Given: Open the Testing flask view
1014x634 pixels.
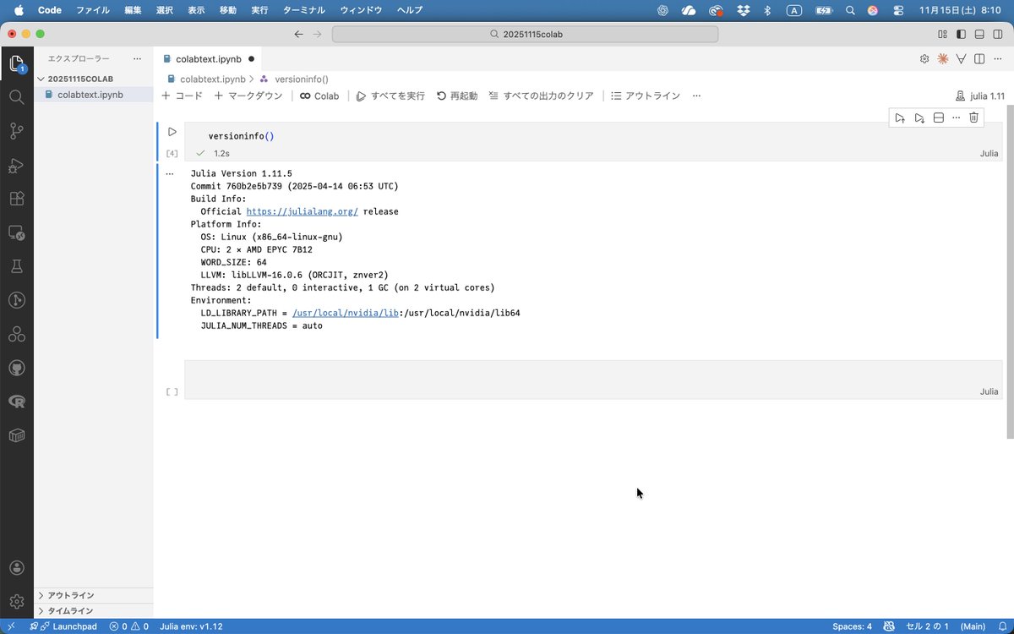Looking at the screenshot, I should 16,266.
